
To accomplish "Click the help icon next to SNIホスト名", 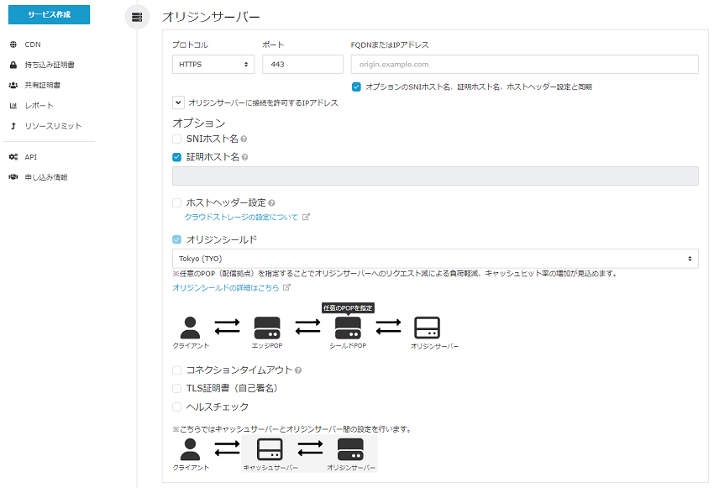I will (x=244, y=139).
